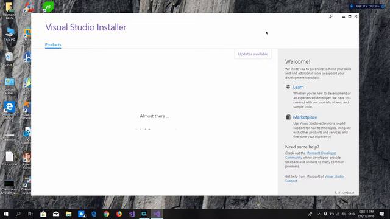Click the Learn graduation cap icon

[x=288, y=87]
